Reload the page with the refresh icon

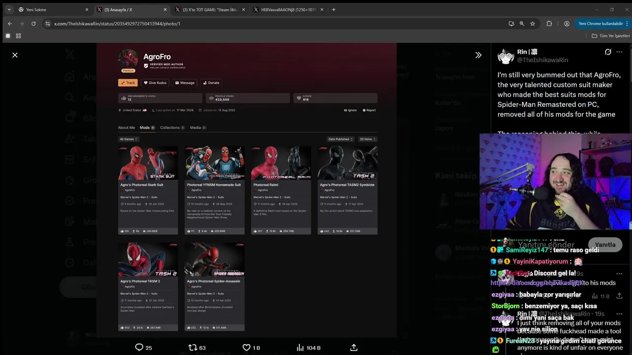point(34,23)
